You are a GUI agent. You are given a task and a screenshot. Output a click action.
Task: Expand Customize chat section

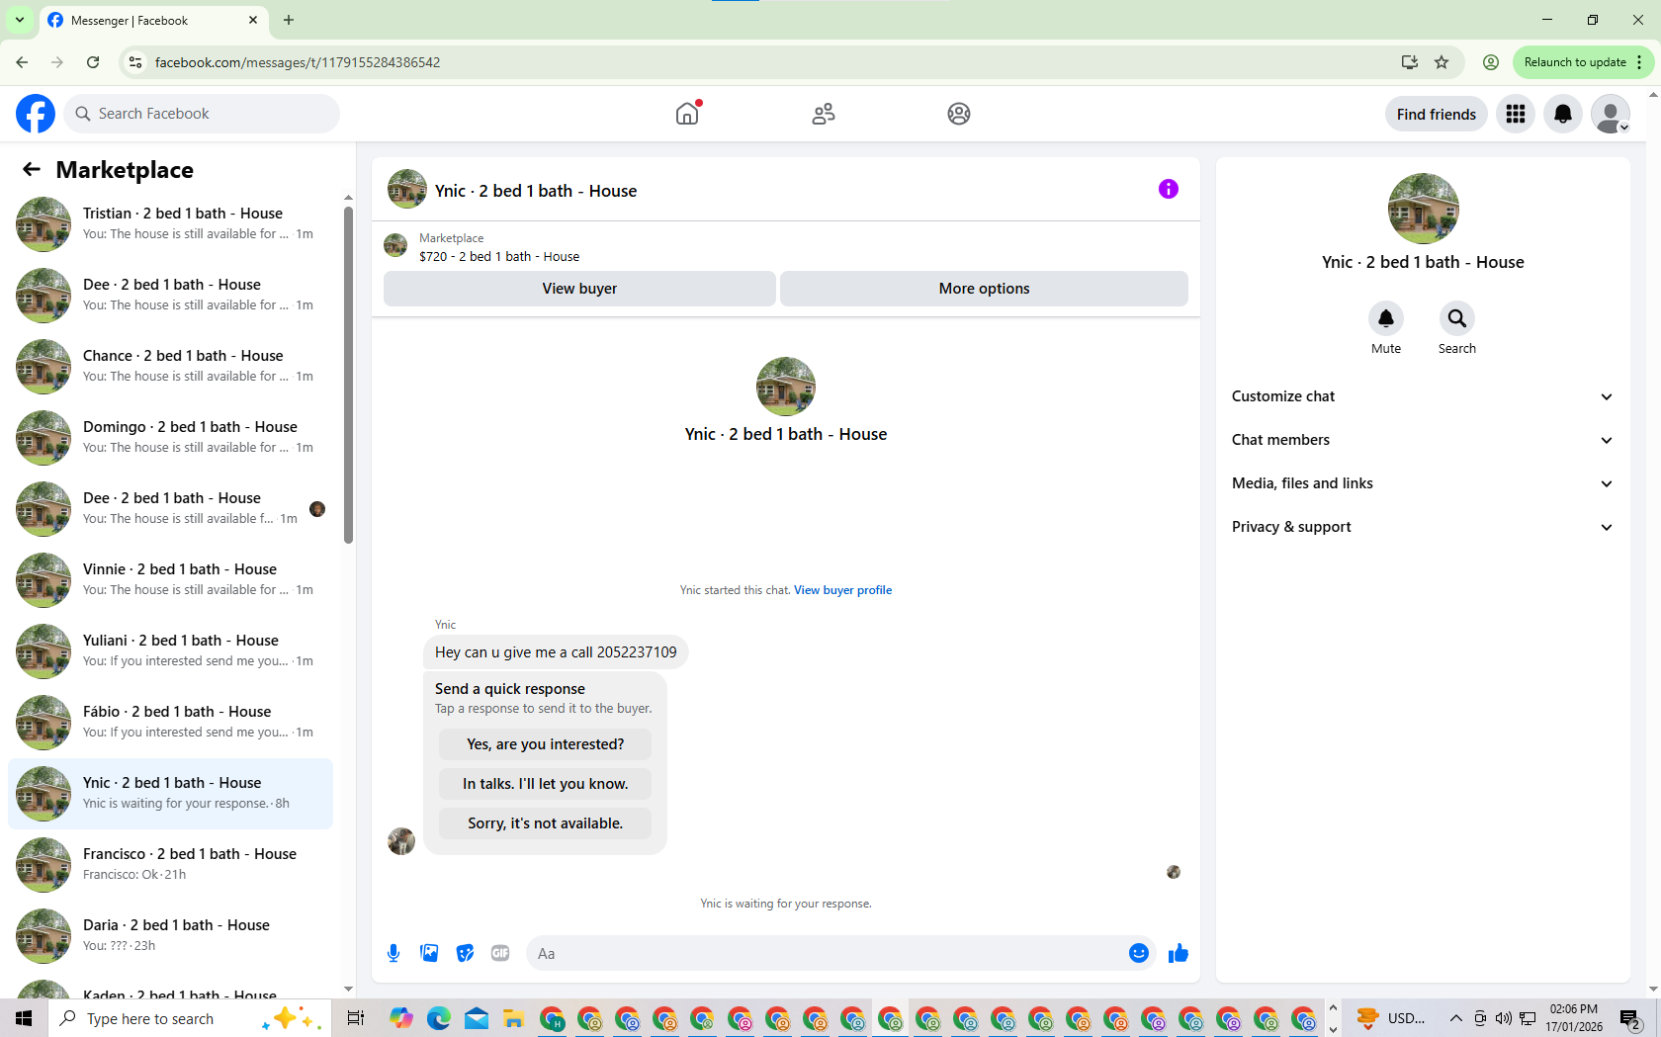(x=1423, y=396)
